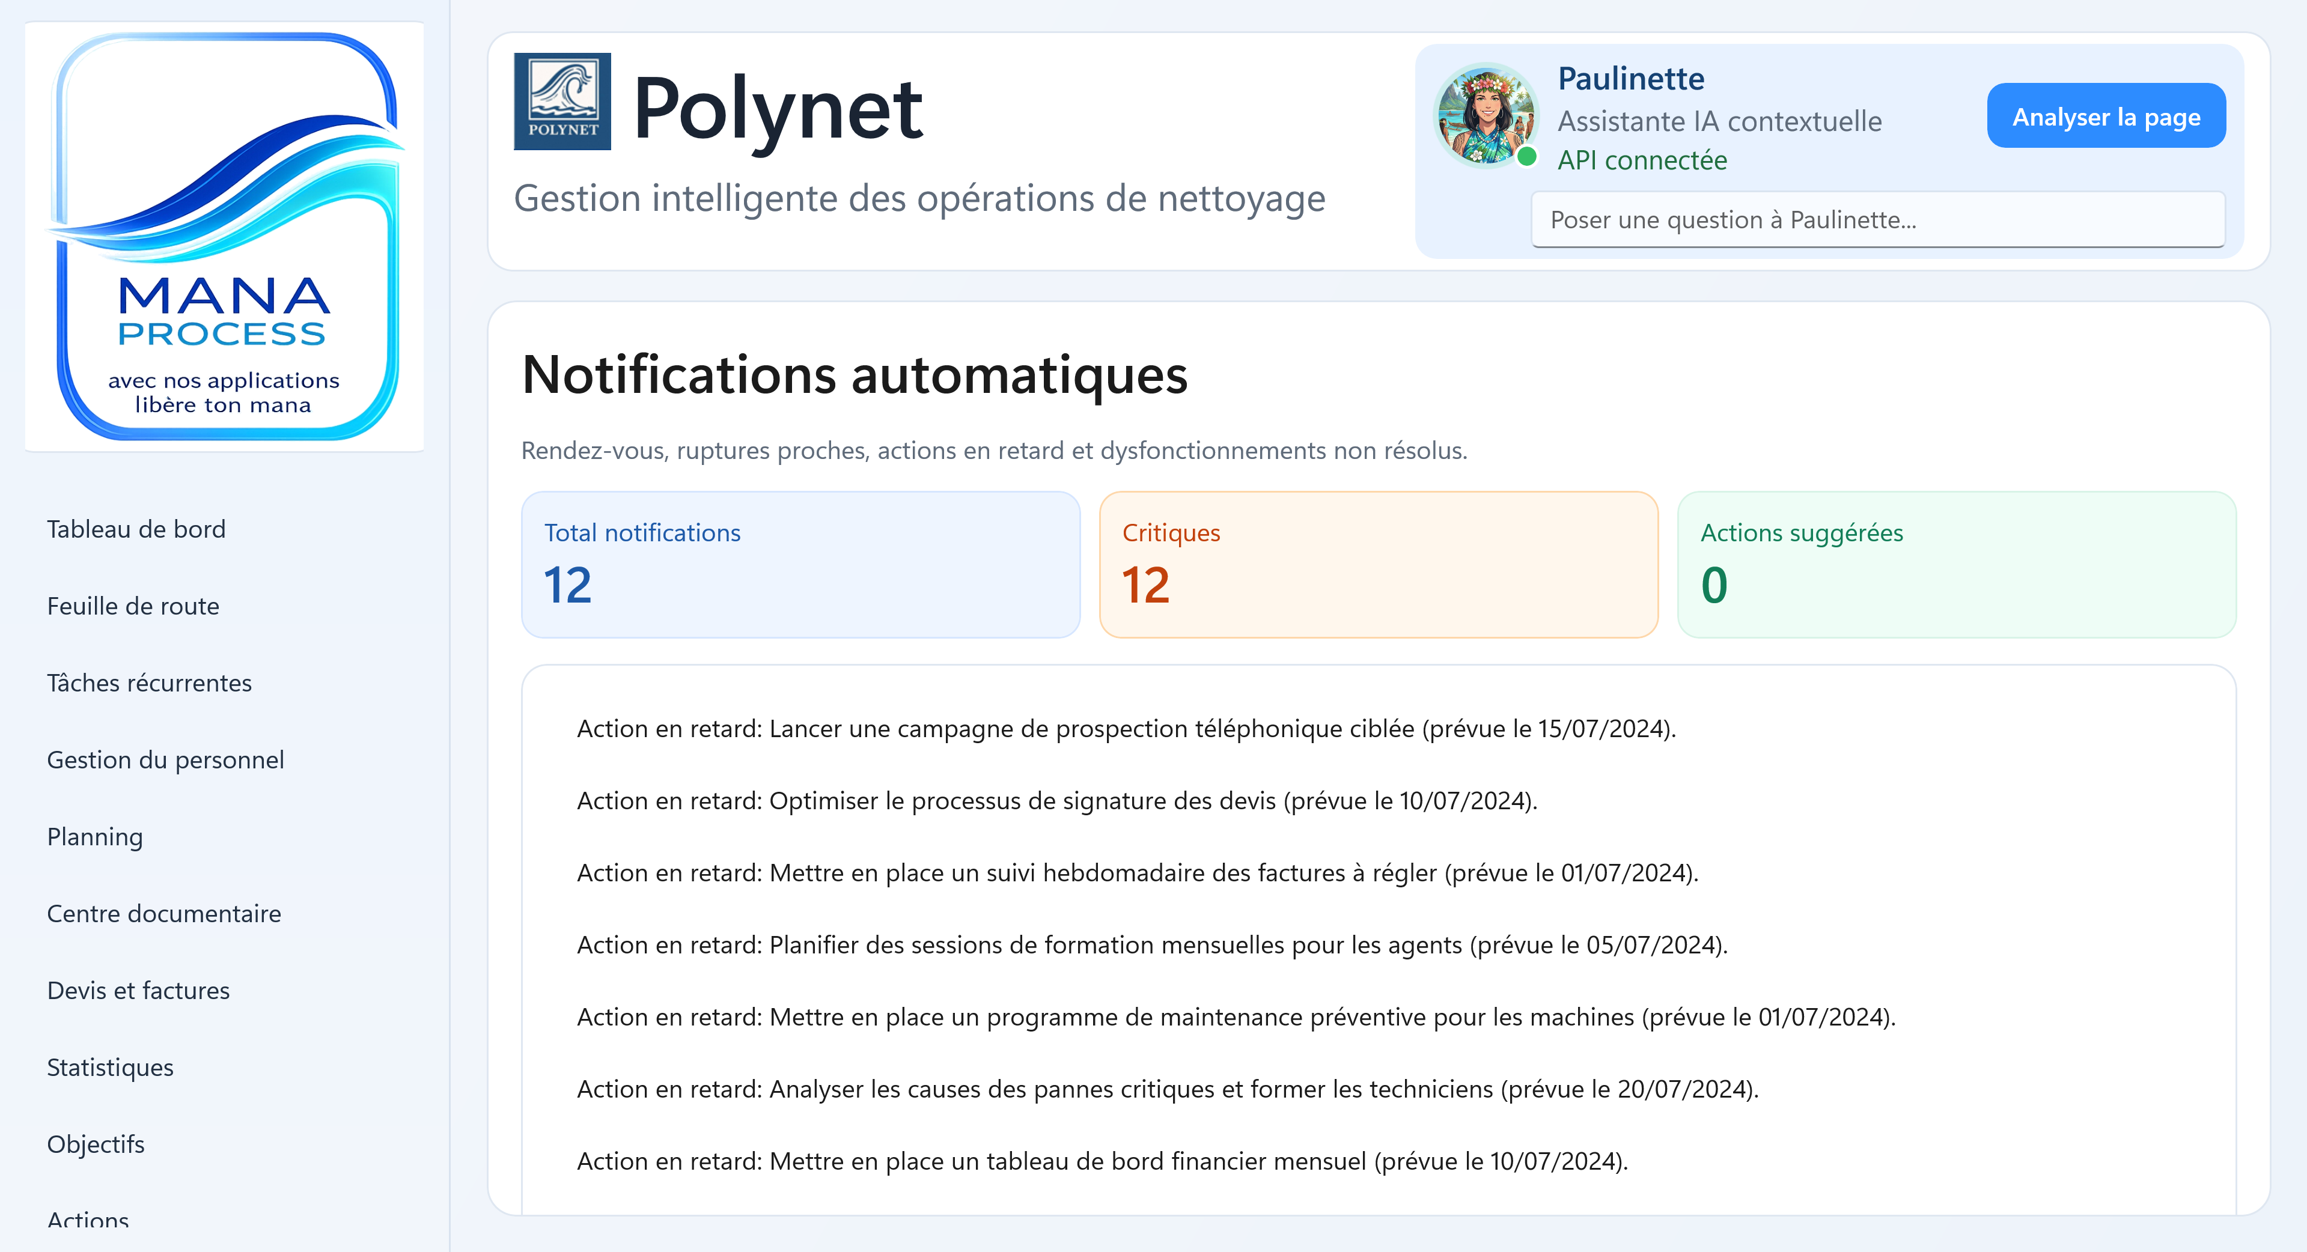This screenshot has height=1252, width=2307.
Task: Click the campagne de prospection téléphonique notification
Action: (x=1126, y=729)
